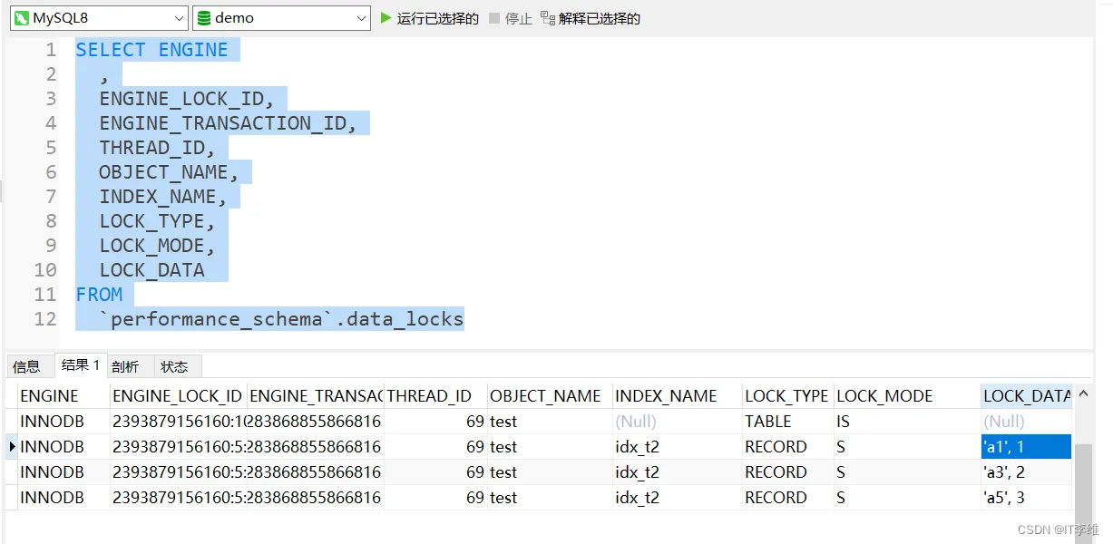Click INDEX_NAME in the SQL editor

point(163,197)
